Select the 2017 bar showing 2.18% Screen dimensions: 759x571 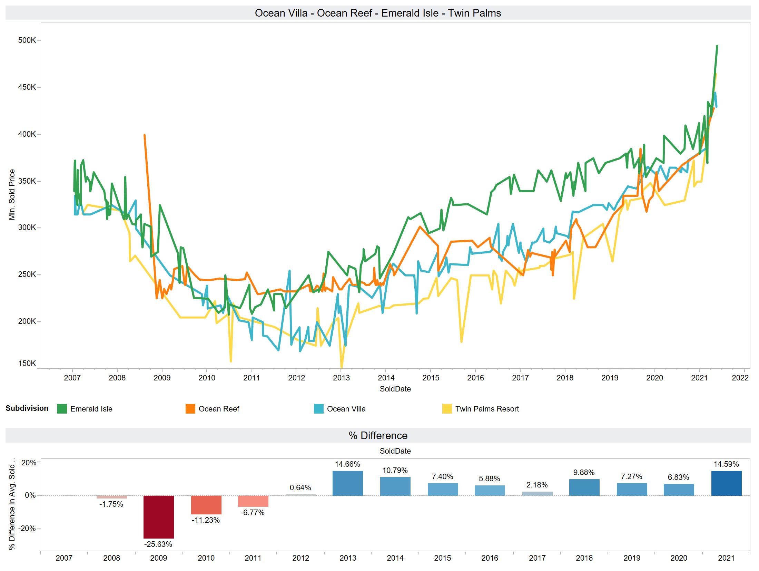[x=537, y=494]
